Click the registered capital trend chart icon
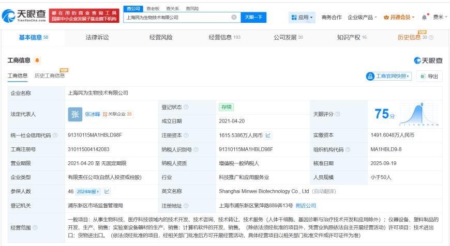 coord(268,135)
